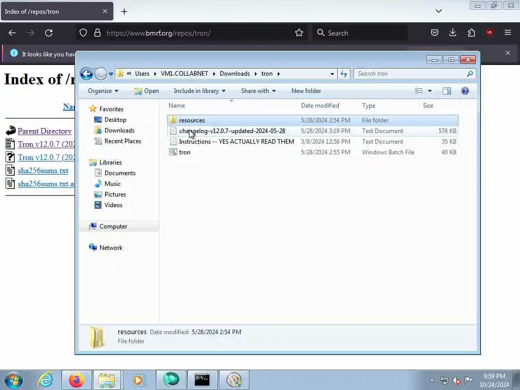The height and width of the screenshot is (390, 520).
Task: Expand the Users breadcrumb arrow
Action: [x=155, y=74]
